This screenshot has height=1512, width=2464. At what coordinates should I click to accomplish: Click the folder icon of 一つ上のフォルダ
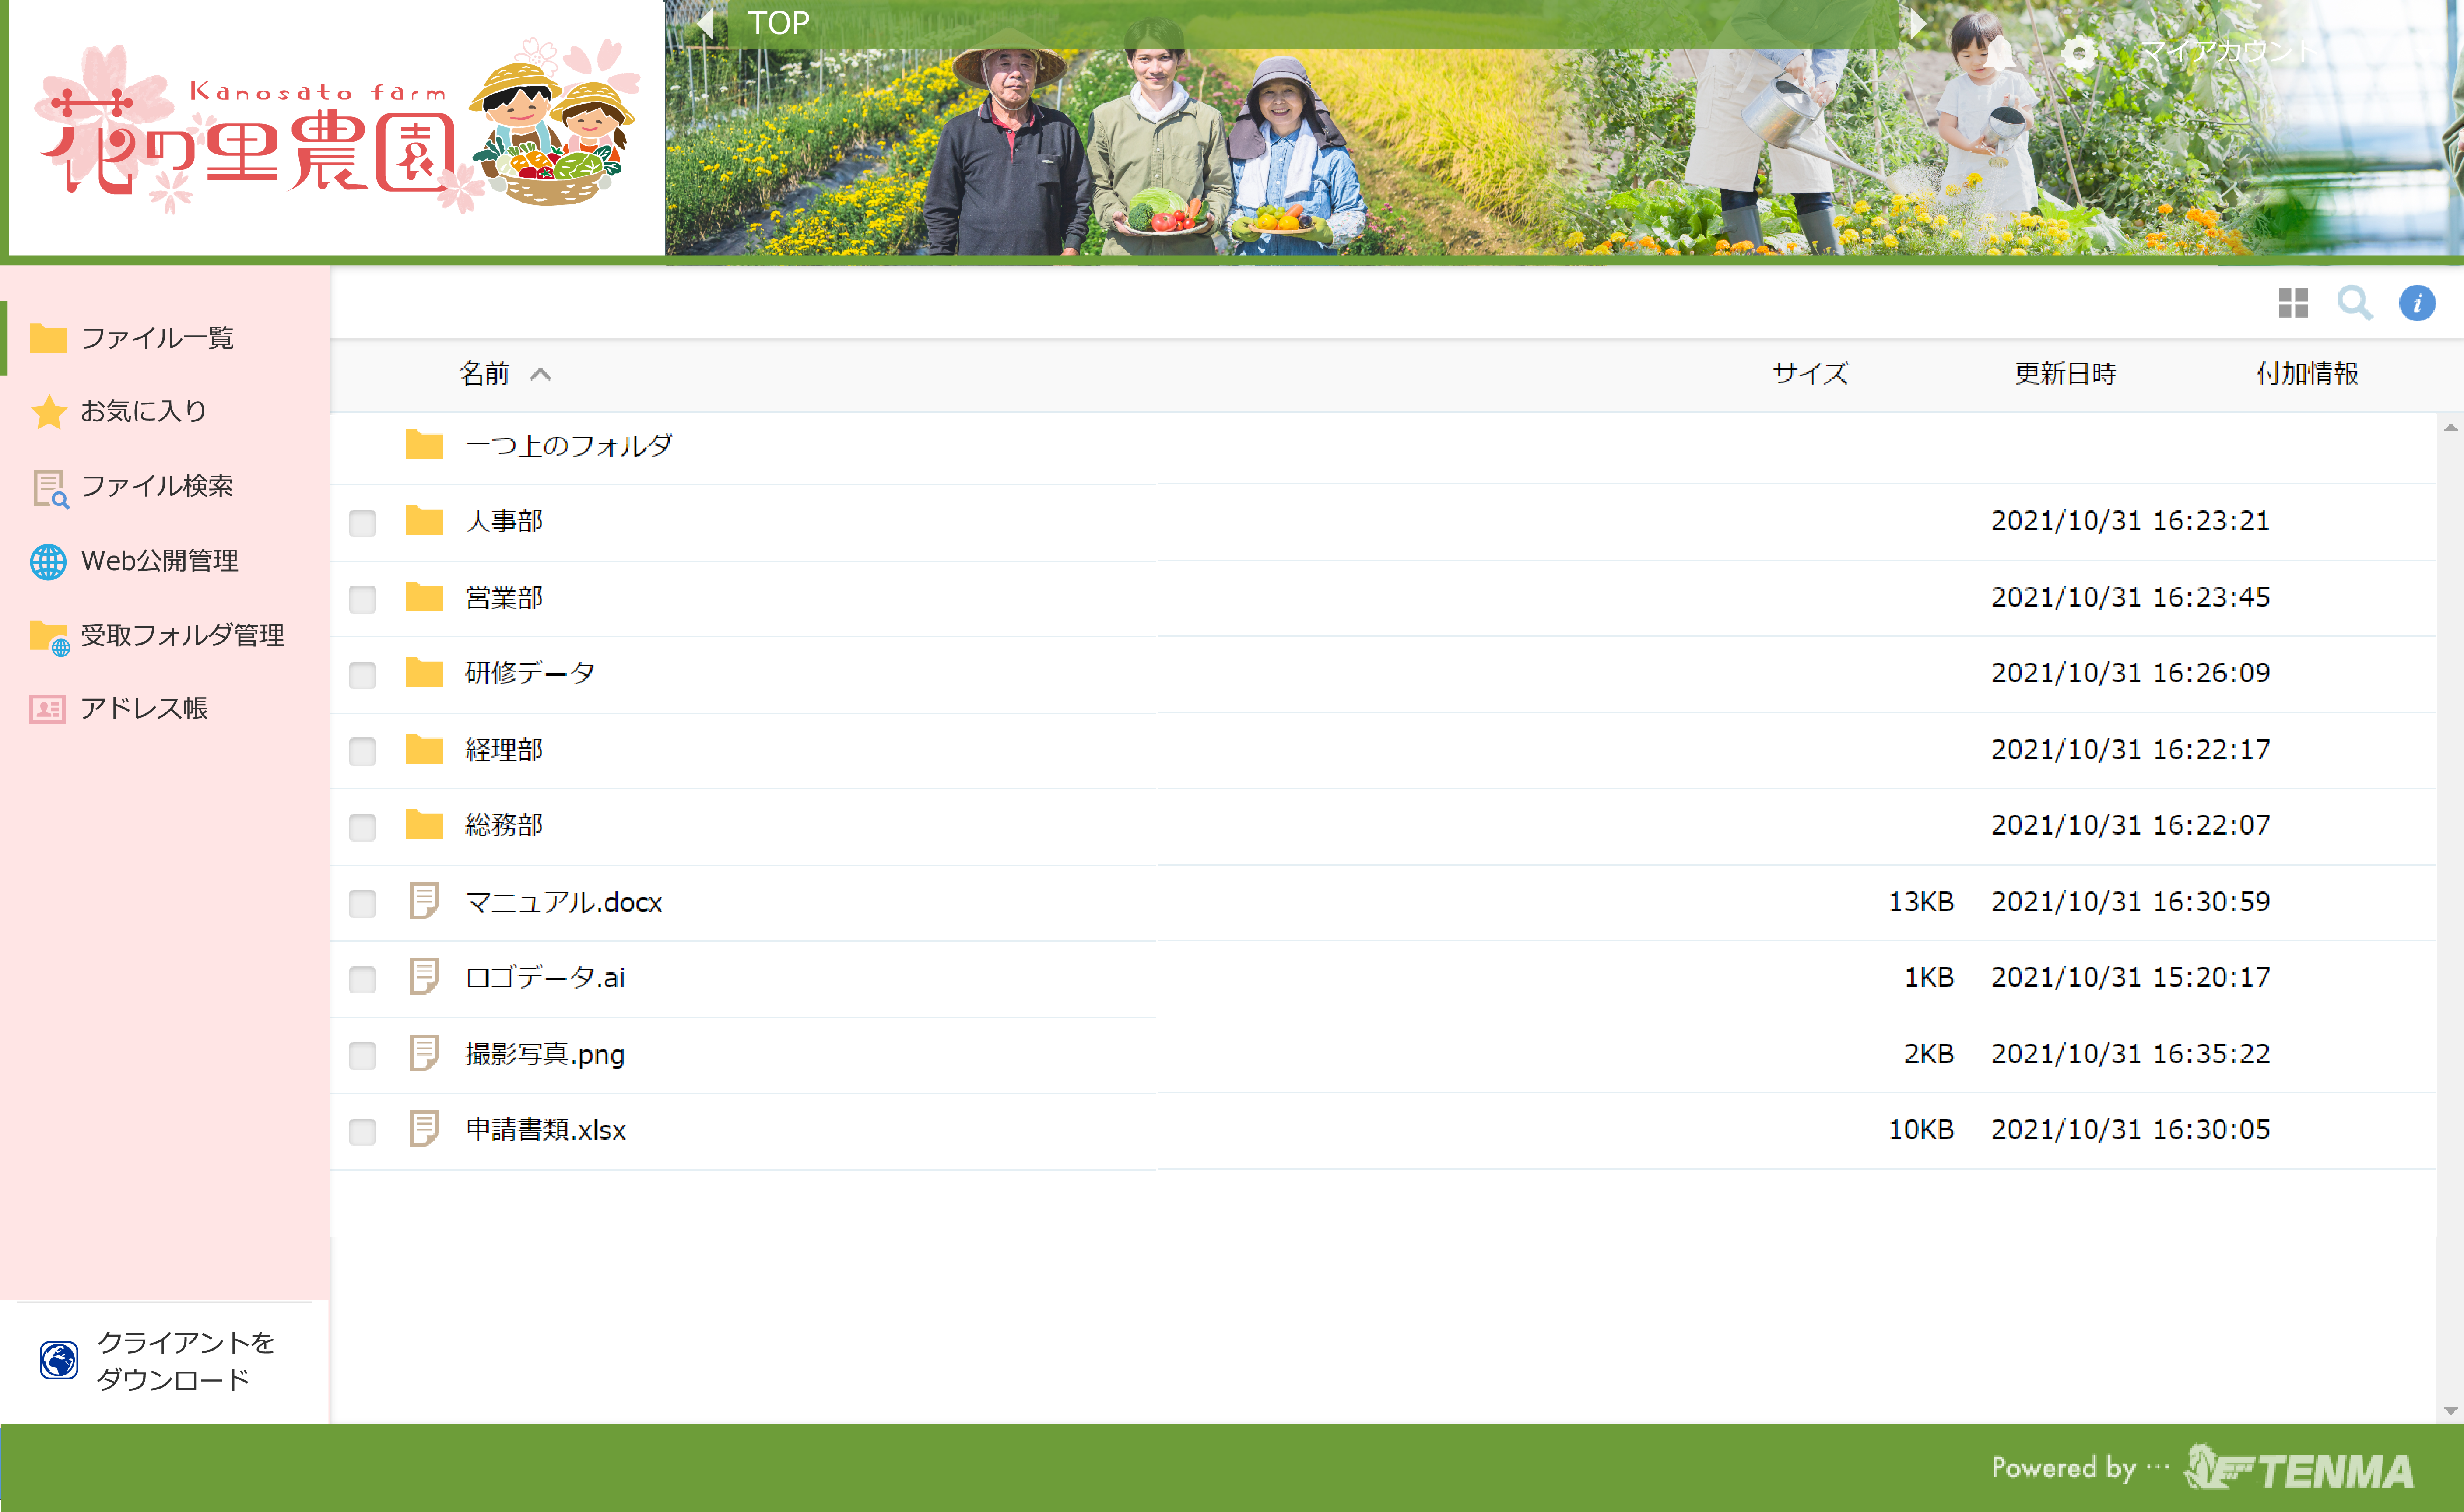[x=424, y=444]
